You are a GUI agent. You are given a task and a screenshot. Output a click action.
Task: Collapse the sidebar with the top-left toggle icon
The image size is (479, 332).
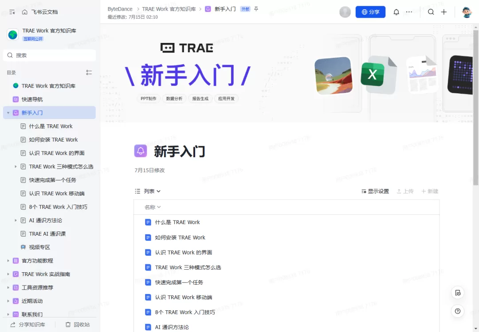tap(12, 12)
